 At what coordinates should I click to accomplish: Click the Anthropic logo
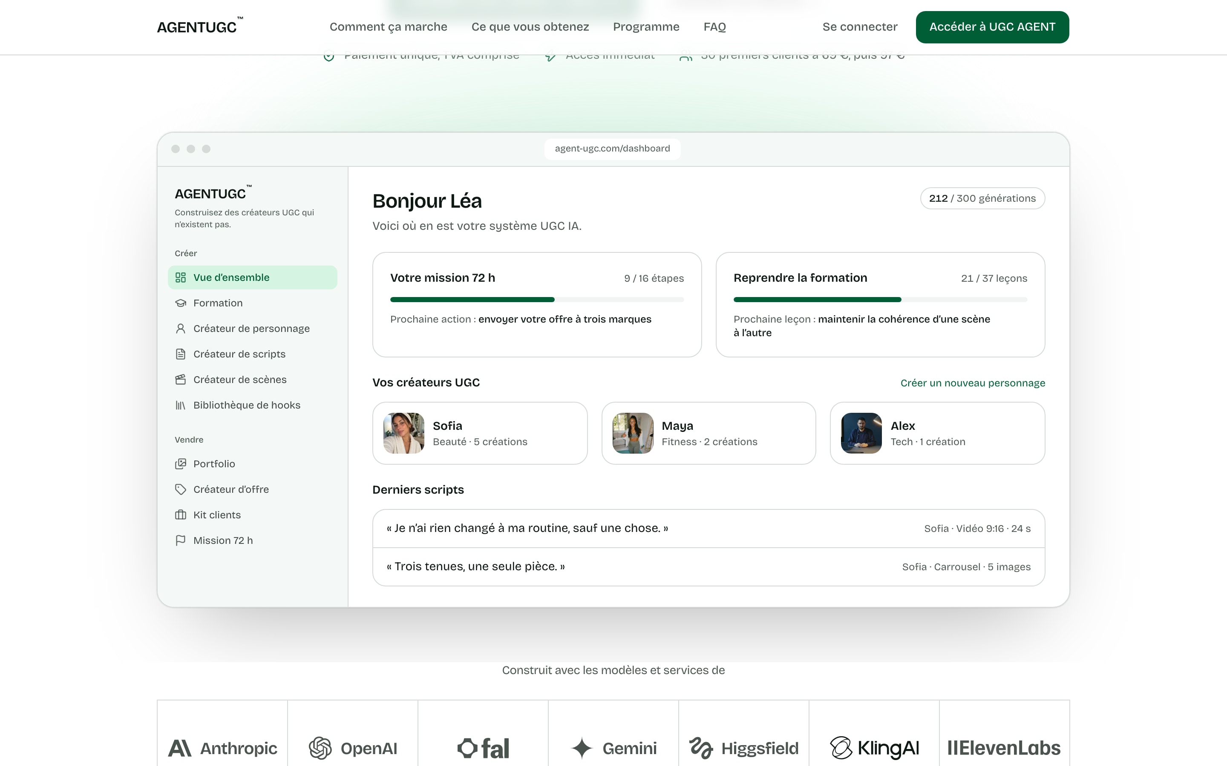point(222,748)
